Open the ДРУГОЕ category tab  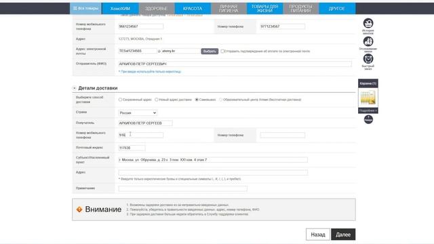pyautogui.click(x=337, y=9)
